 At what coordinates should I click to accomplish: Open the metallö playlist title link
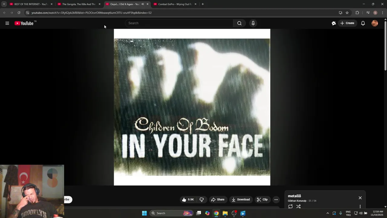coord(294,196)
